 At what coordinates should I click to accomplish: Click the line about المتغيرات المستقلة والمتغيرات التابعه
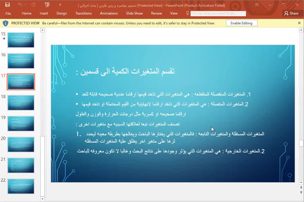coord(170,137)
